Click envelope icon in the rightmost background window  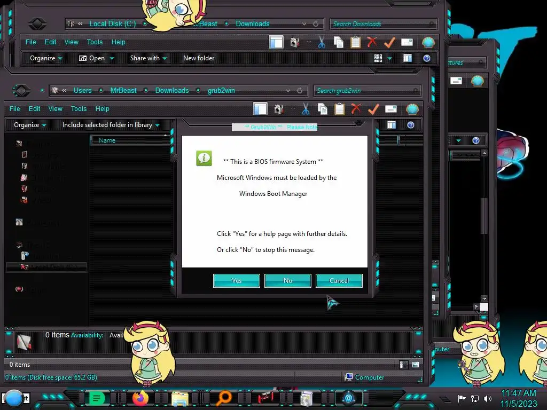[x=456, y=81]
